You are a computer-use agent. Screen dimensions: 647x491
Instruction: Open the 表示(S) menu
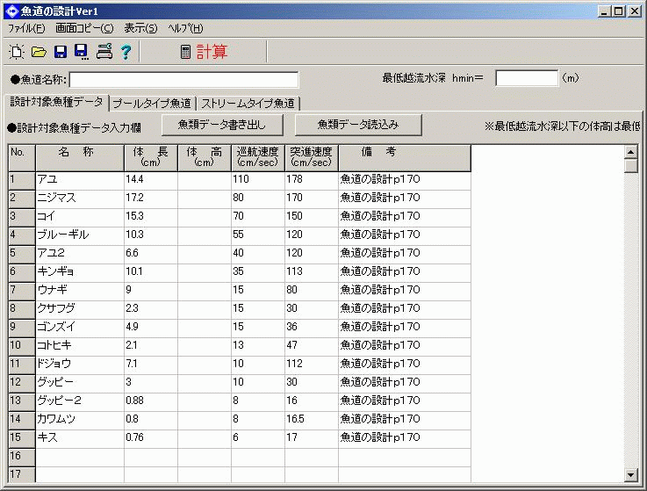coord(140,29)
